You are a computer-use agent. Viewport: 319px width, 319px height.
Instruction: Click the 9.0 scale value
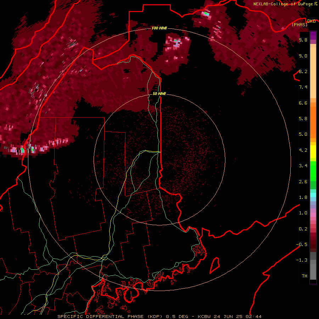point(303,56)
